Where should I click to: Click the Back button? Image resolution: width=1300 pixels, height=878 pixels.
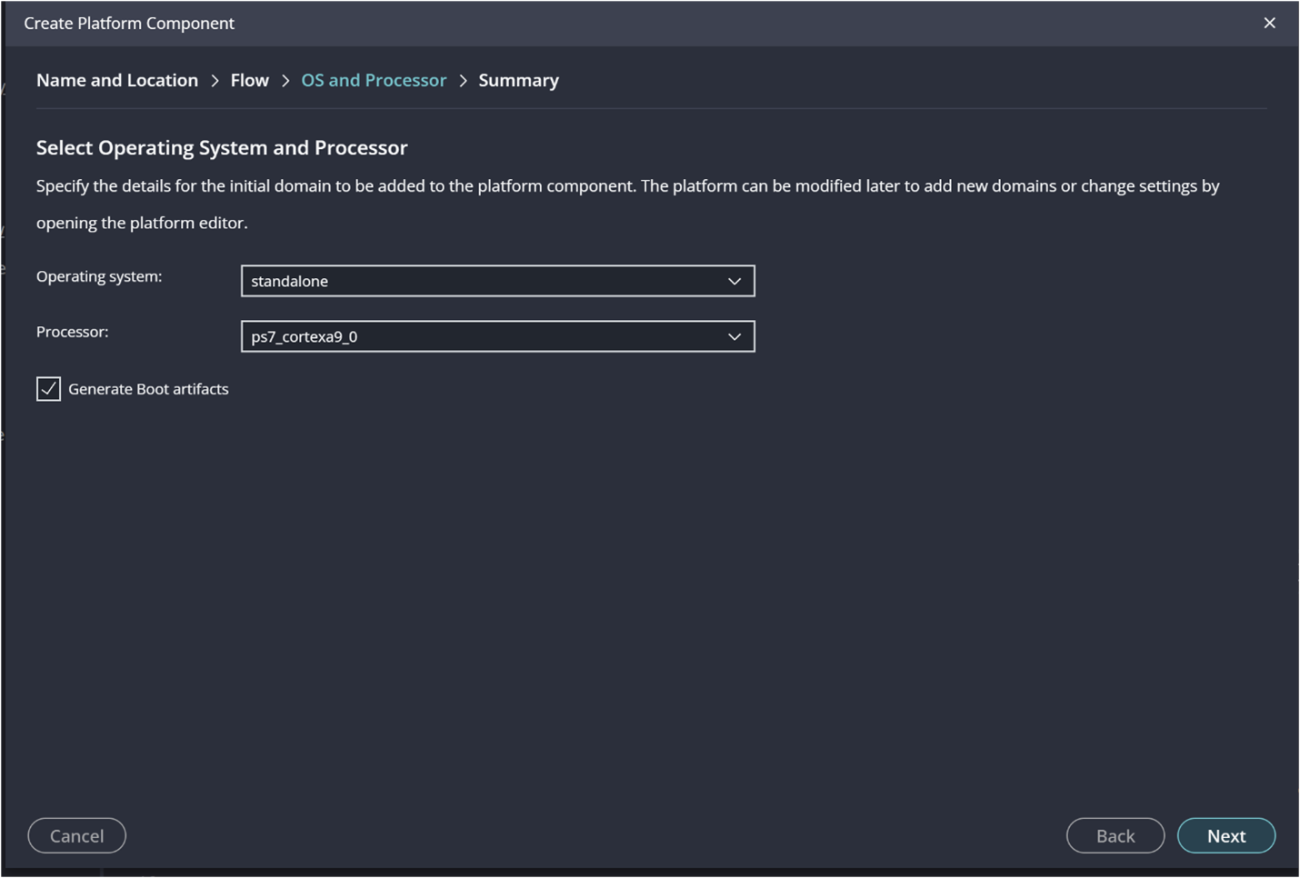1115,835
